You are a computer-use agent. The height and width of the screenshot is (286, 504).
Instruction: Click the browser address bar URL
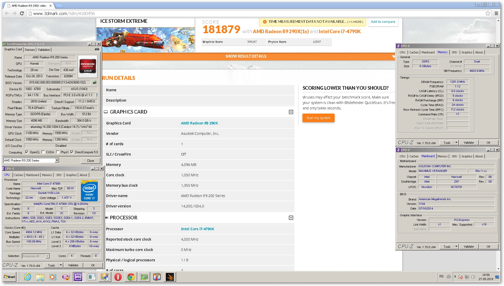64,13
